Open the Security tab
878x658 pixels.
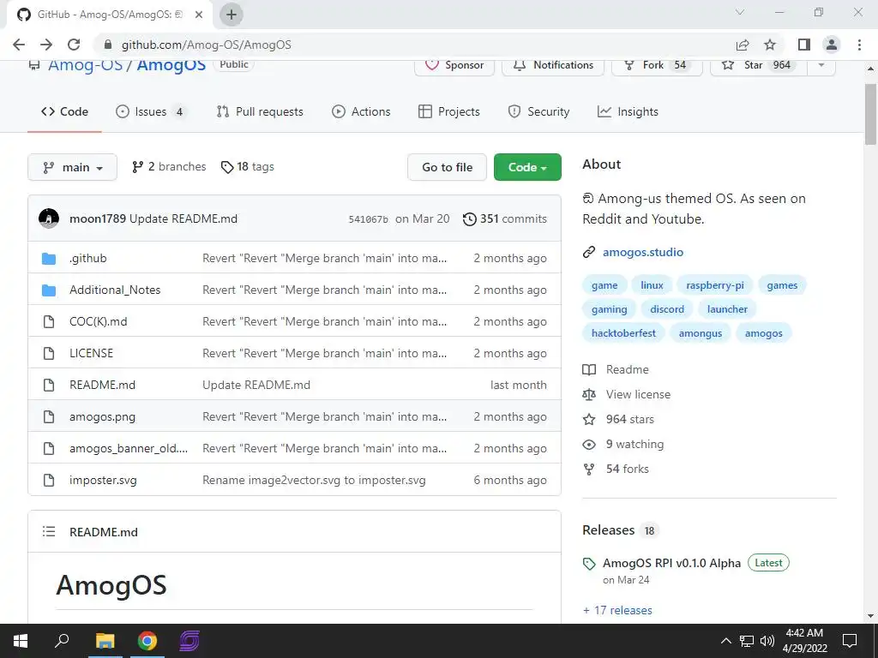click(x=538, y=111)
